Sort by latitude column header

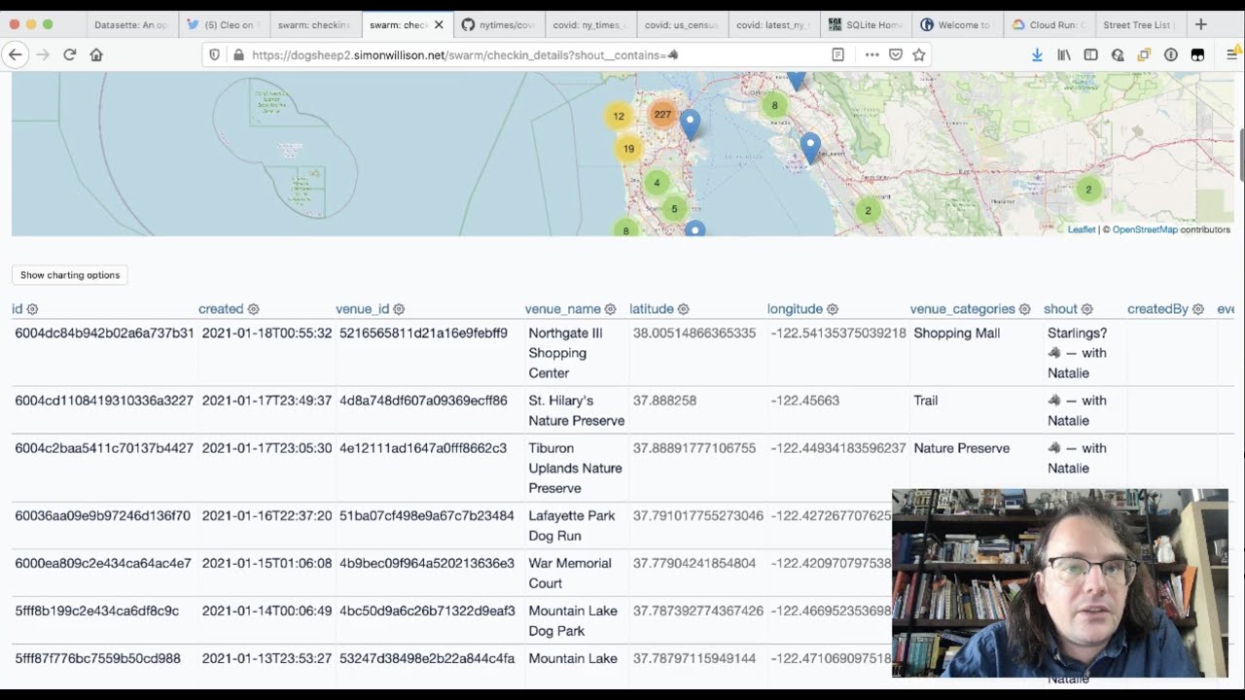pos(652,309)
